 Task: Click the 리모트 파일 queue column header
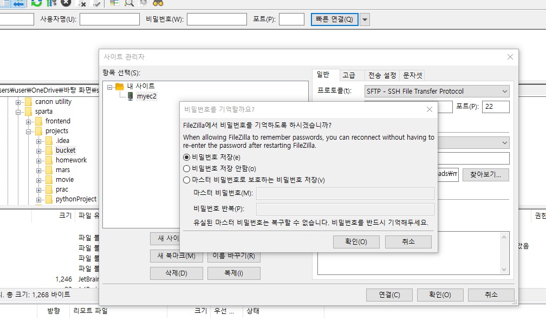[90, 311]
